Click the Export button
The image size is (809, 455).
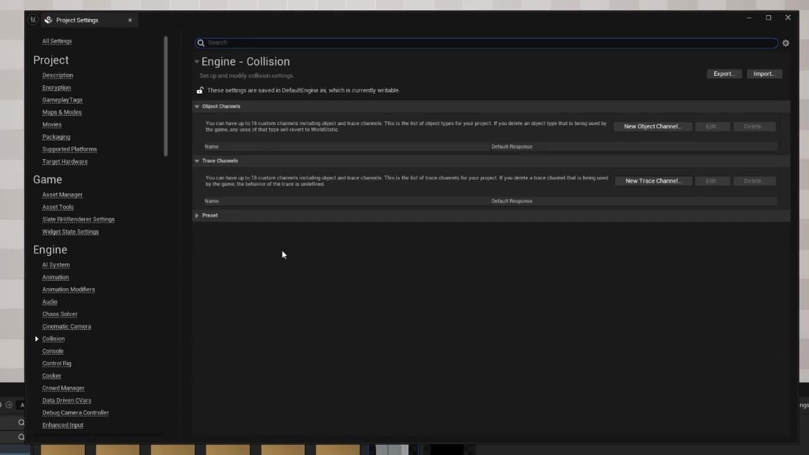pos(724,74)
